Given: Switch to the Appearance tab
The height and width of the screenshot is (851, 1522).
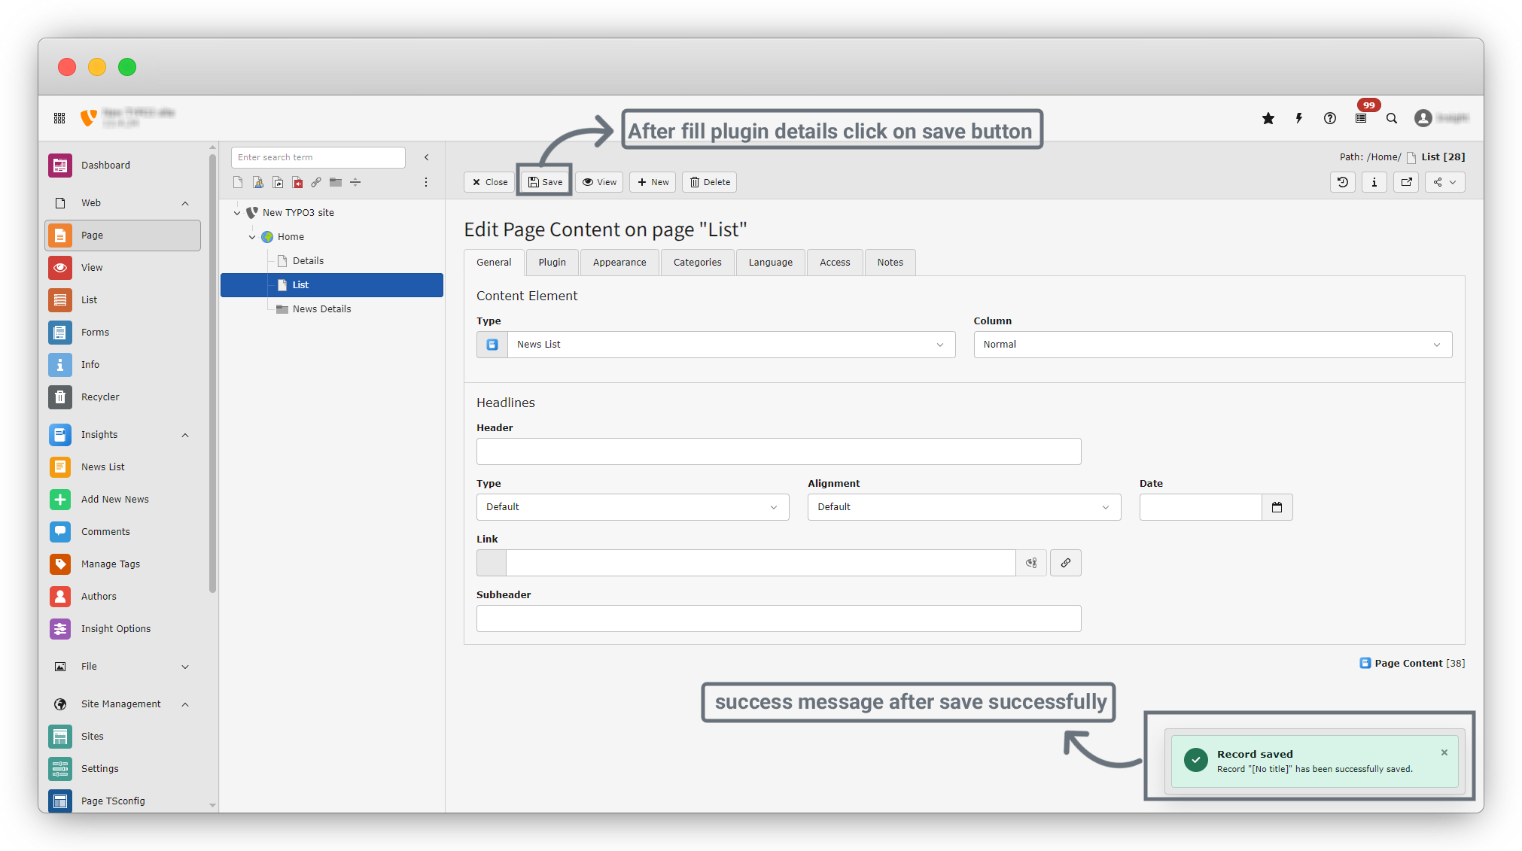Looking at the screenshot, I should (x=619, y=262).
